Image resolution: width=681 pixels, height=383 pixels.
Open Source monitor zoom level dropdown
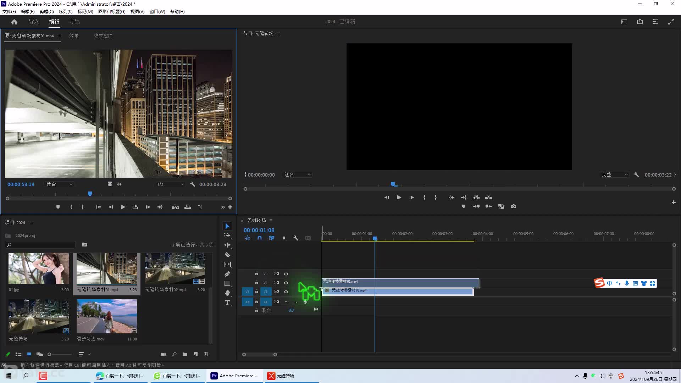[x=59, y=184]
